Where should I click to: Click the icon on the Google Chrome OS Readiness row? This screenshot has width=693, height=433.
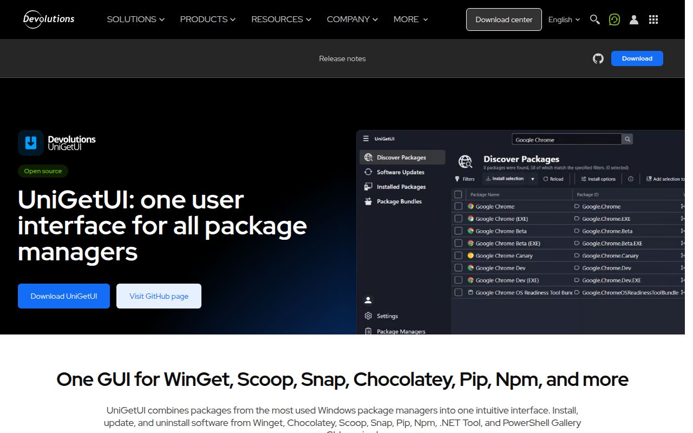tap(471, 292)
